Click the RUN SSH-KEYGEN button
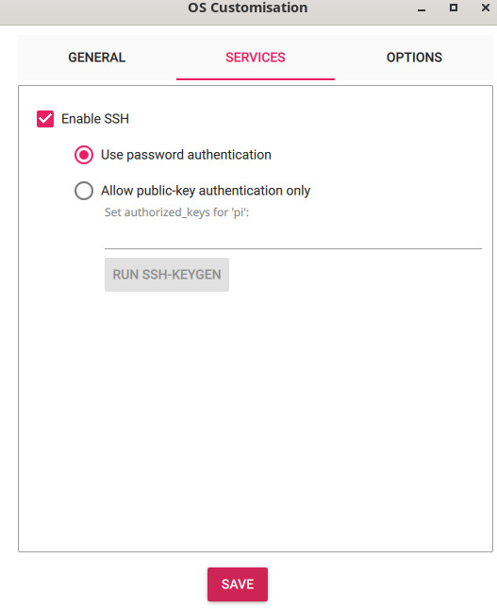Viewport: 497px width, 609px height. [167, 275]
